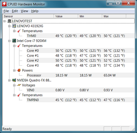Click the thermometer icon under Intel Core i7
This screenshot has height=133, width=137.
click(19, 46)
